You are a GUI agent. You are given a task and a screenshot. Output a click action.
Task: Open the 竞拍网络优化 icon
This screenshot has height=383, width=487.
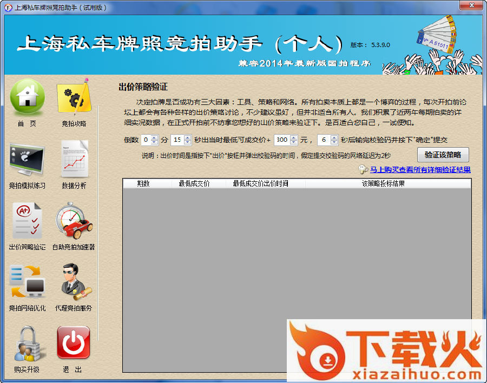27,282
